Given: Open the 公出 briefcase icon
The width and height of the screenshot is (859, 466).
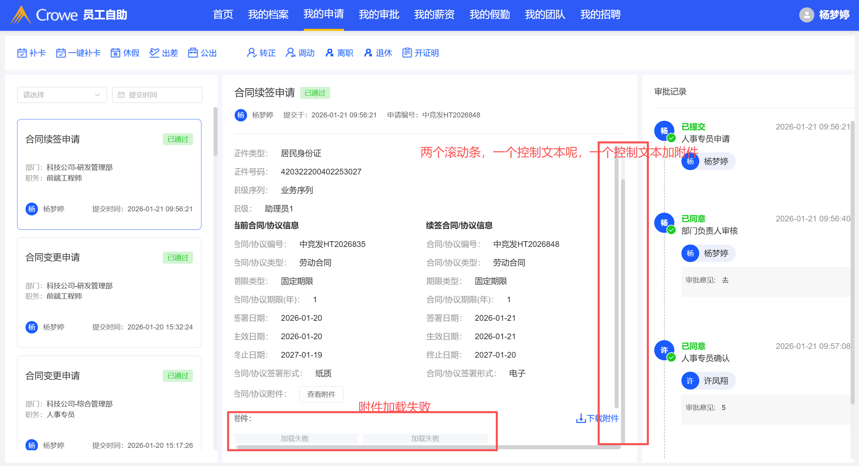Looking at the screenshot, I should 193,53.
